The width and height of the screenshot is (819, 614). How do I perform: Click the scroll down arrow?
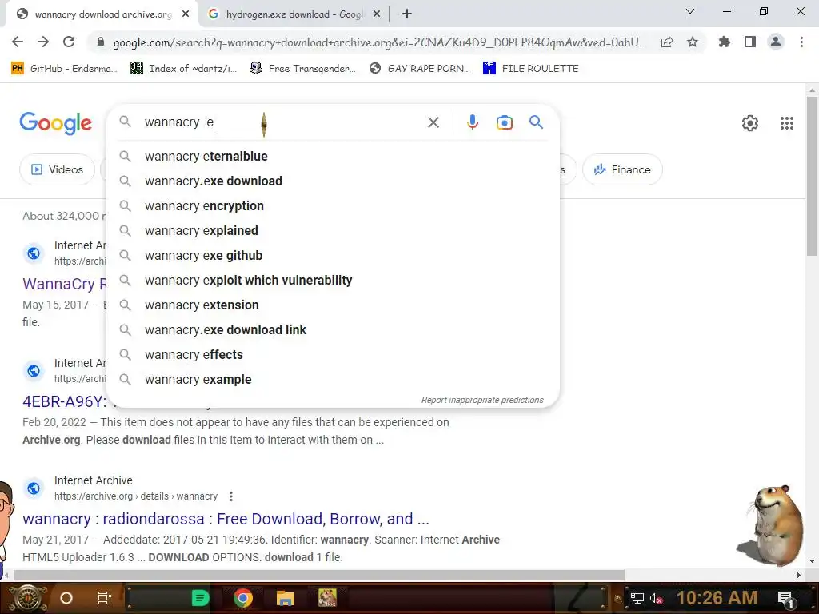(x=812, y=561)
